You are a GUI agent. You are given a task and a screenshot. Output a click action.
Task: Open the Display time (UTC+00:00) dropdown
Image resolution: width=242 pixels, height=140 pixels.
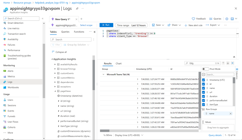click(129, 135)
